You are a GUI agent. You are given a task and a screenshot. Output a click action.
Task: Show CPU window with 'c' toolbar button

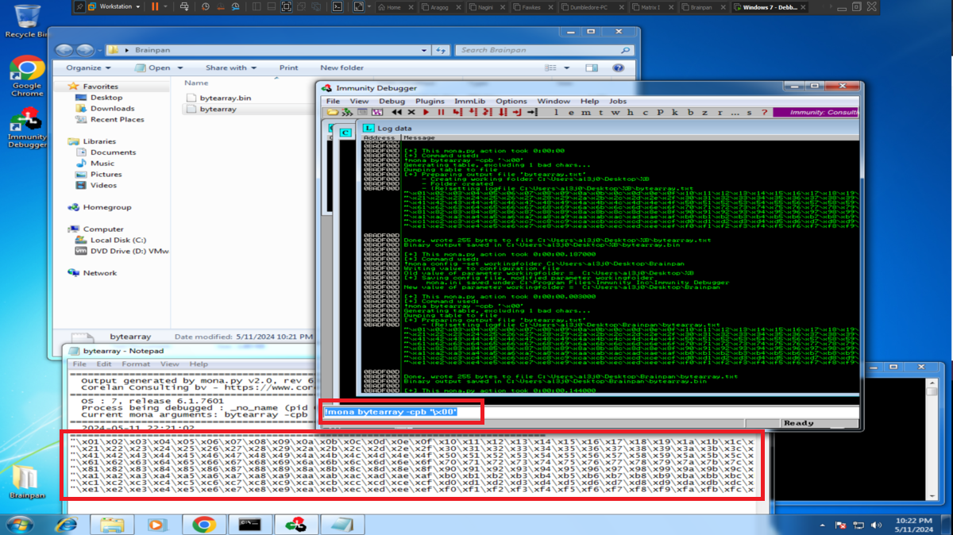pyautogui.click(x=645, y=112)
